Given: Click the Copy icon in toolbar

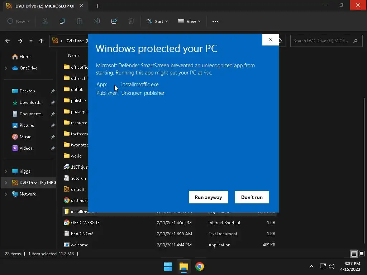Looking at the screenshot, I should coord(62,21).
